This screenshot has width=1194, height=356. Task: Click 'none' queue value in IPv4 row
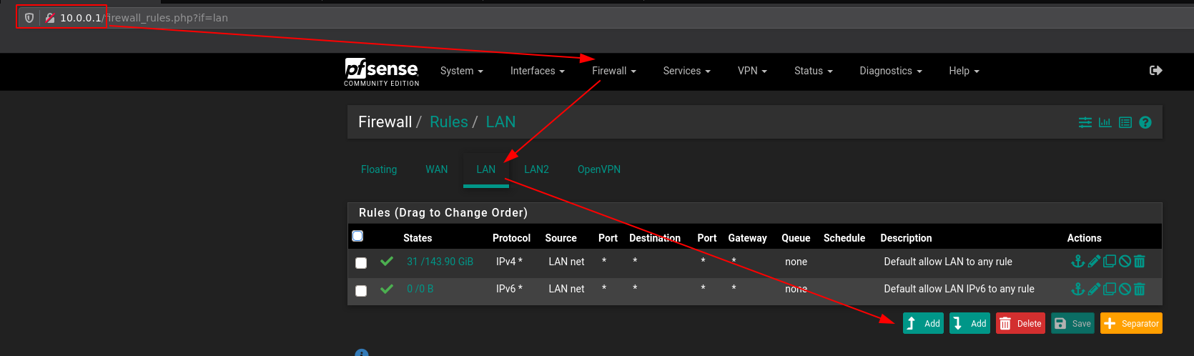point(796,262)
